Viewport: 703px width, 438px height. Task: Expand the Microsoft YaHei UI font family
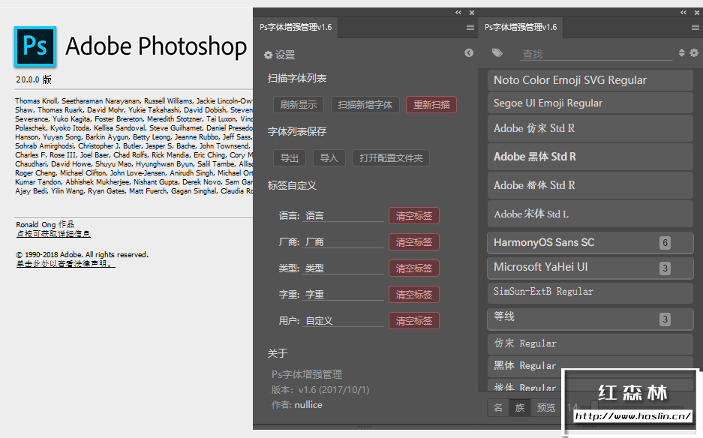tap(590, 267)
